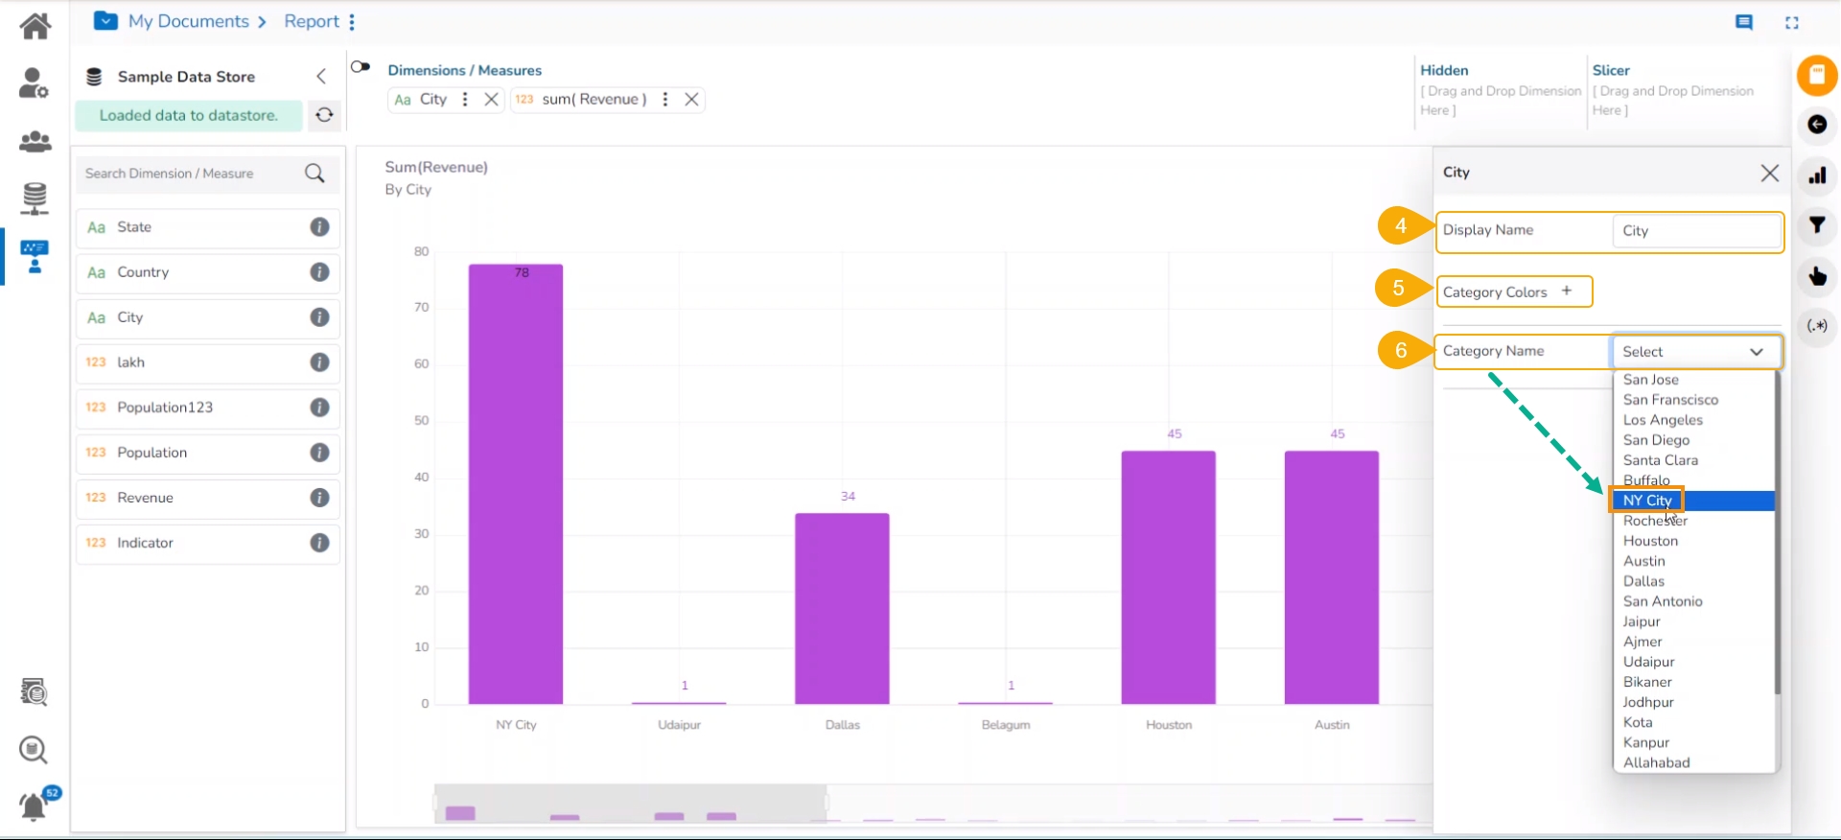
Task: Collapse the Sample Data Store panel
Action: click(321, 77)
